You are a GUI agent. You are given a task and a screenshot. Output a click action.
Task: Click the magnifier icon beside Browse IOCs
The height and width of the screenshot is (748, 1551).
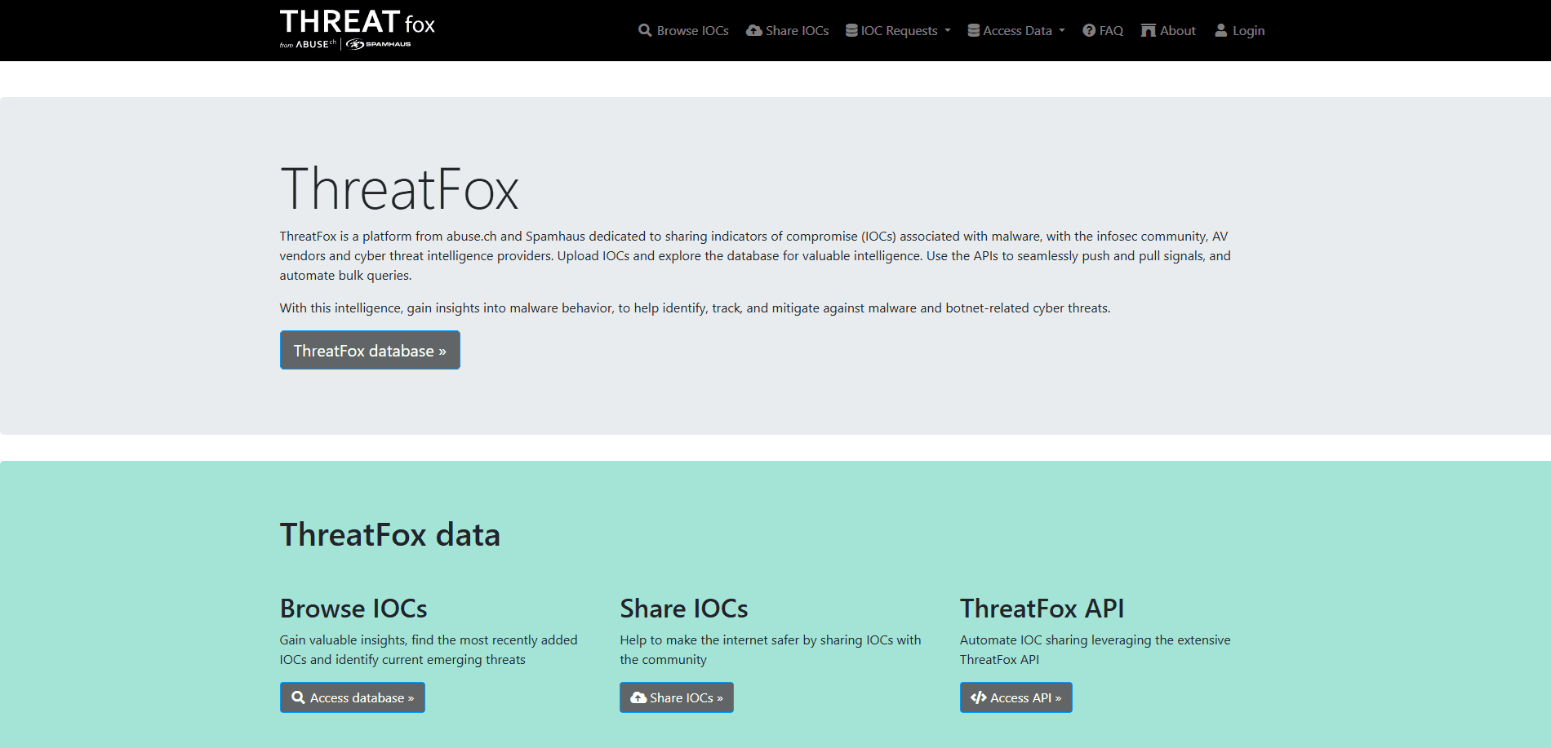point(645,30)
